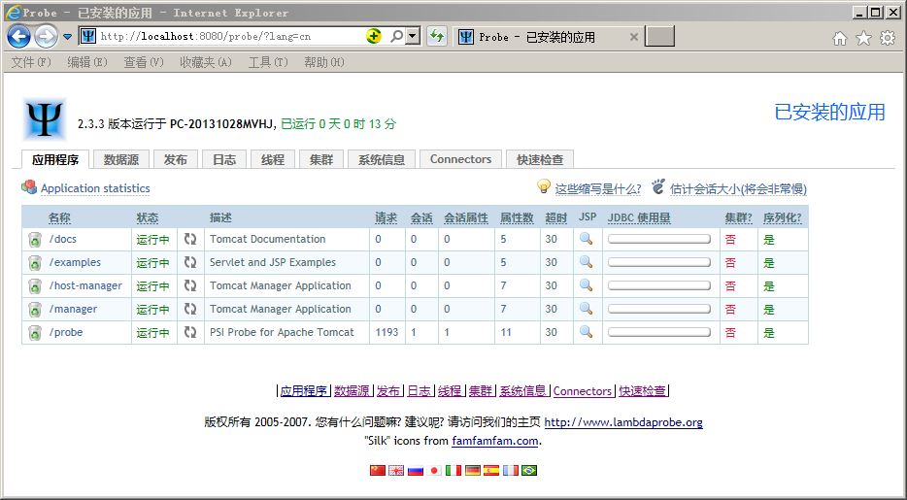Click the JDBC usage bar for /docs

click(x=658, y=239)
